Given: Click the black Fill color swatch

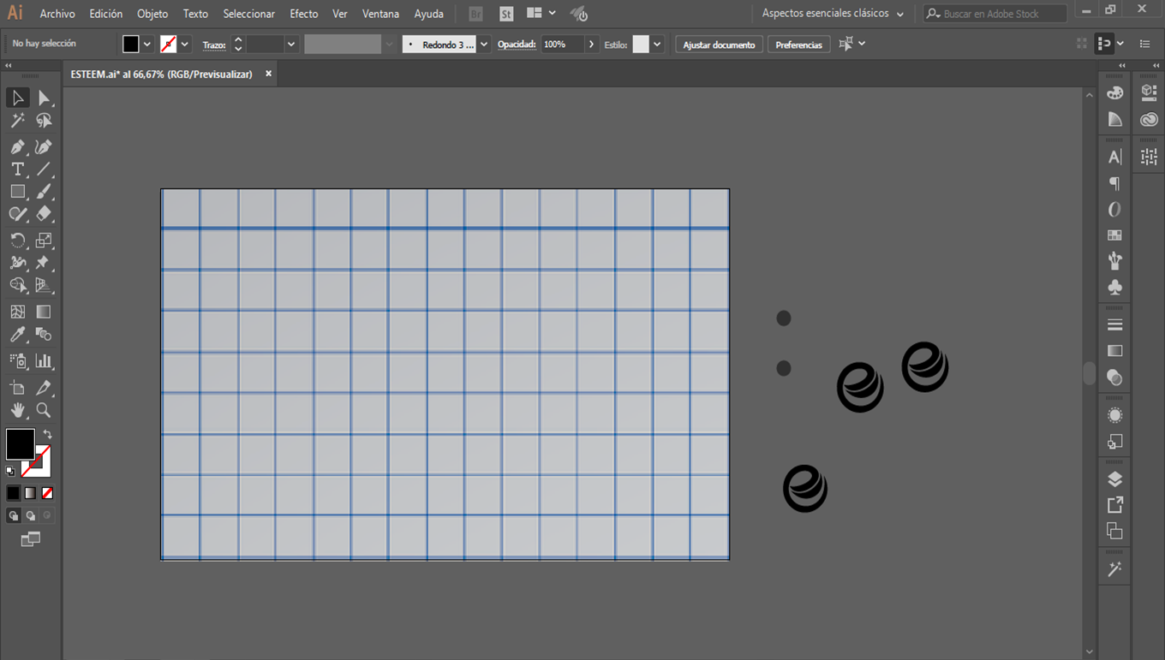Looking at the screenshot, I should (20, 444).
